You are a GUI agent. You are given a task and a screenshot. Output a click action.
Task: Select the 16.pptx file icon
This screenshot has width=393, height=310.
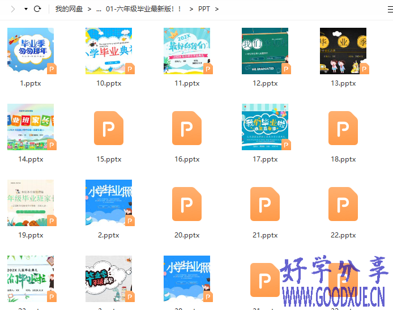point(187,128)
